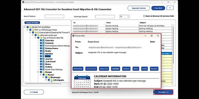199x99 pixels.
Task: Switch to the Contact preview tab
Action: [x=126, y=69]
